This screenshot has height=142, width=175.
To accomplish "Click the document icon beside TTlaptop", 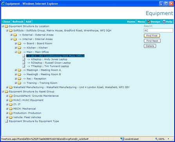I will pos(23,66).
